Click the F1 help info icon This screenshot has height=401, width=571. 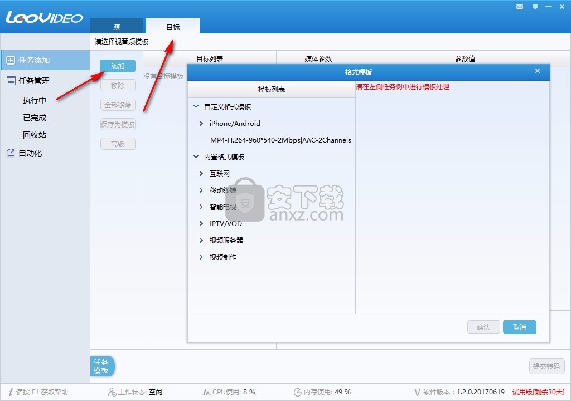[11, 392]
